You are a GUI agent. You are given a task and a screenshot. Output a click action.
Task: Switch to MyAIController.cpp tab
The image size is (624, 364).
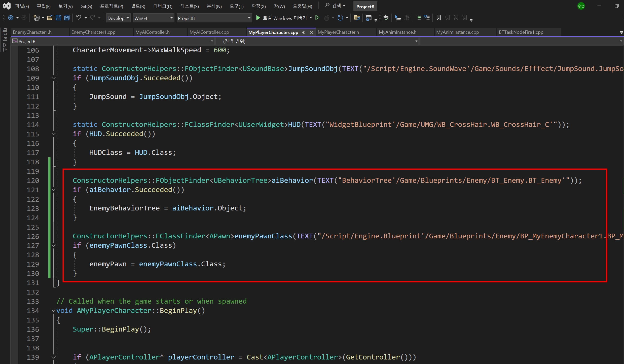coord(209,32)
